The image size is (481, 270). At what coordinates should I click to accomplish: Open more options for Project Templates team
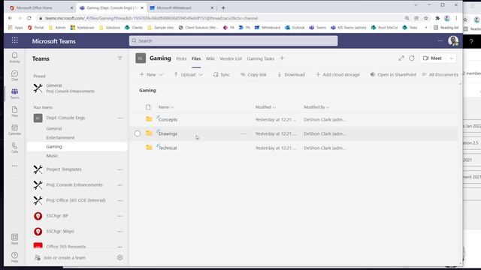(120, 169)
